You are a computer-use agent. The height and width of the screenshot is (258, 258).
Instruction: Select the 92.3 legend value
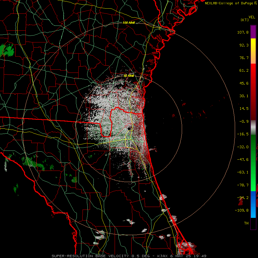(244, 45)
